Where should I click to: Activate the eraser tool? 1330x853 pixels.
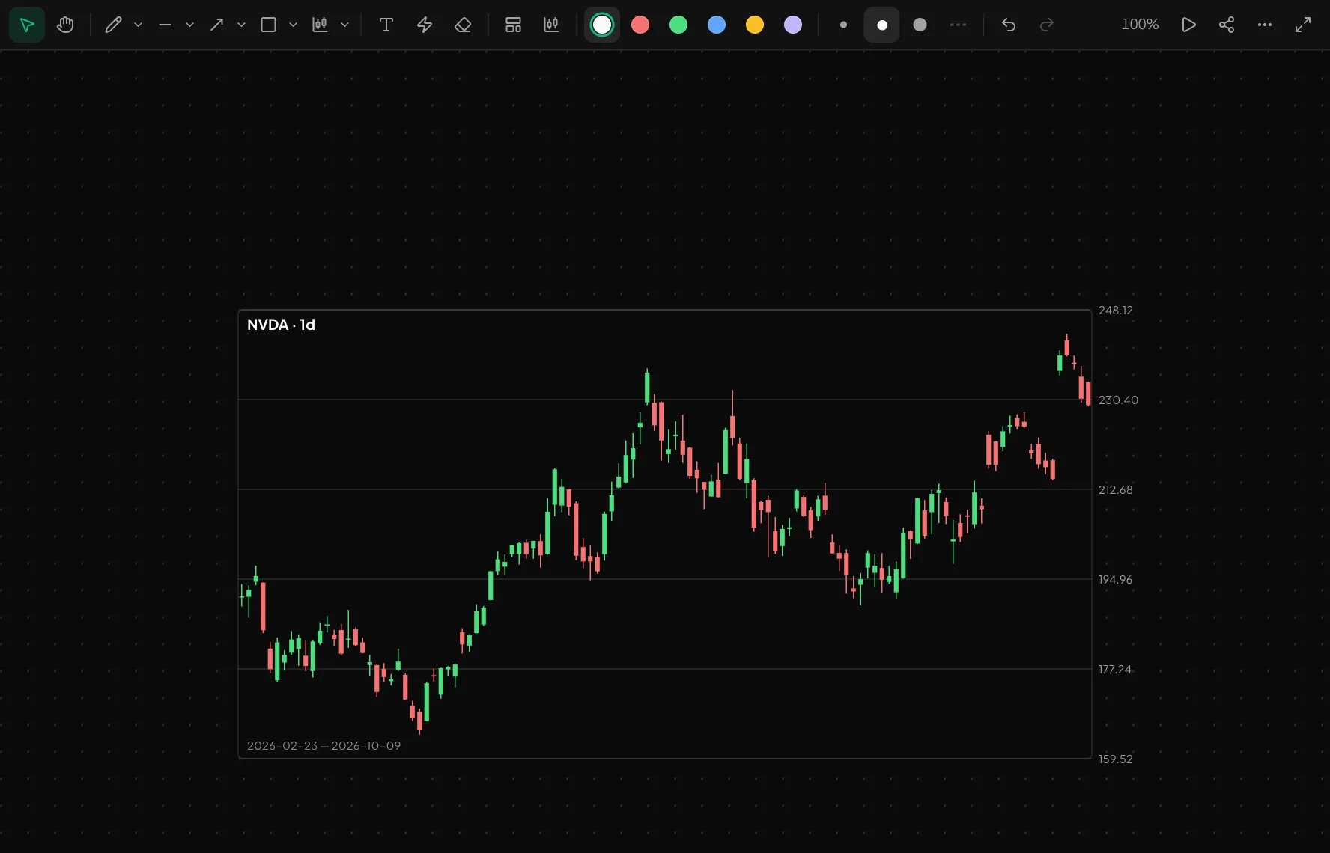coord(463,25)
